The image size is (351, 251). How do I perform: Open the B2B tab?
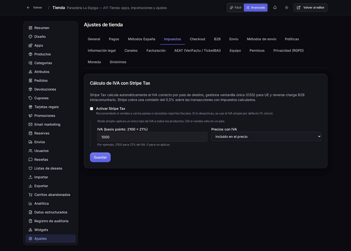tap(217, 39)
